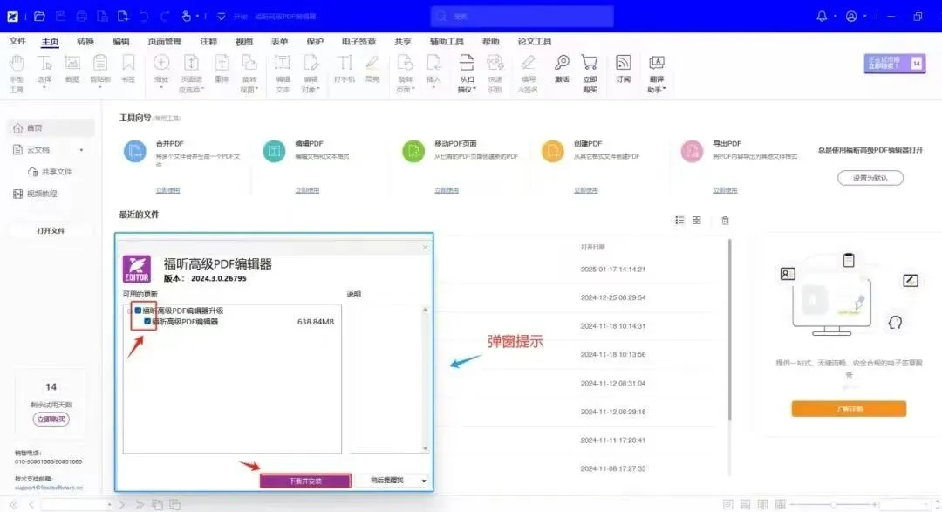This screenshot has height=512, width=942.
Task: Click the Save icon in title bar
Action: point(61,17)
